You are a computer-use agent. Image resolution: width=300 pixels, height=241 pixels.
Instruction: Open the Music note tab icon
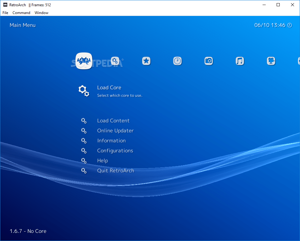[x=240, y=61]
